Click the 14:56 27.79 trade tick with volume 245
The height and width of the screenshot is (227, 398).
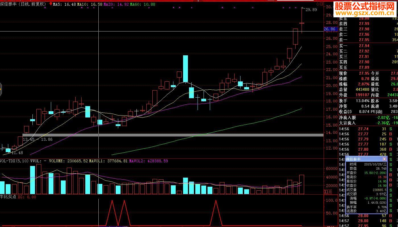(x=368, y=139)
